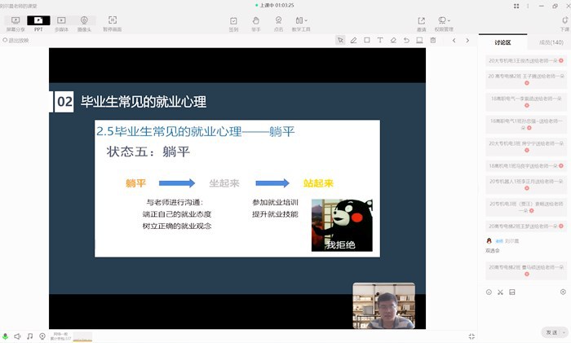Delete all annotations with trash icon
The height and width of the screenshot is (343, 571).
(432, 40)
